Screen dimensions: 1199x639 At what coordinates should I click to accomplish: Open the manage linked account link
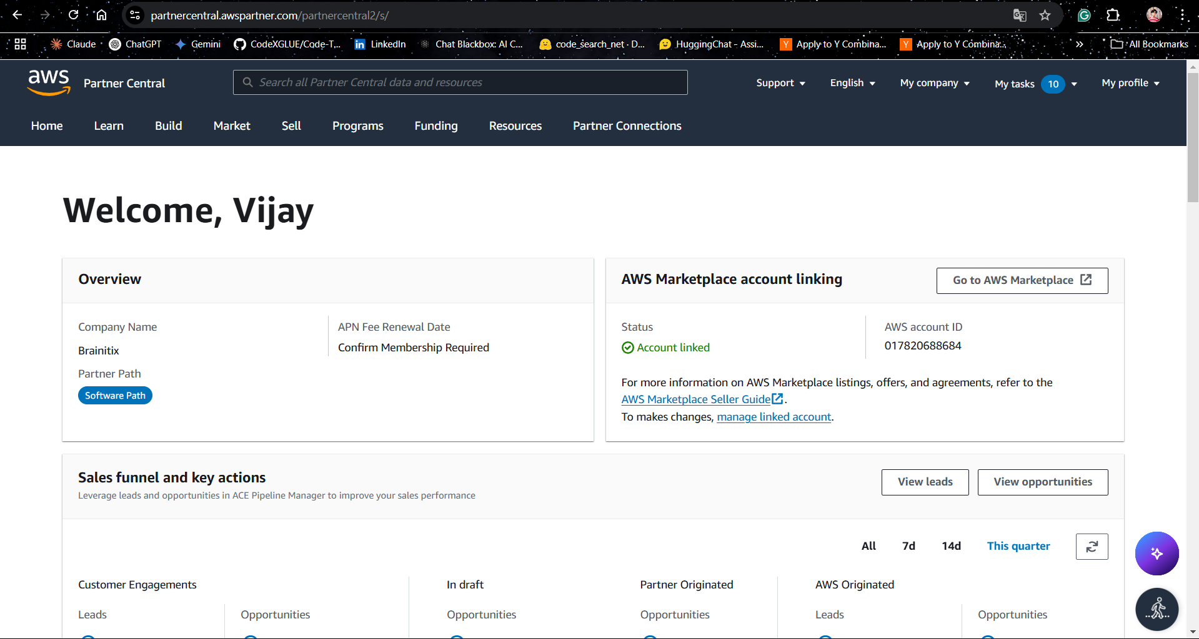click(x=774, y=417)
